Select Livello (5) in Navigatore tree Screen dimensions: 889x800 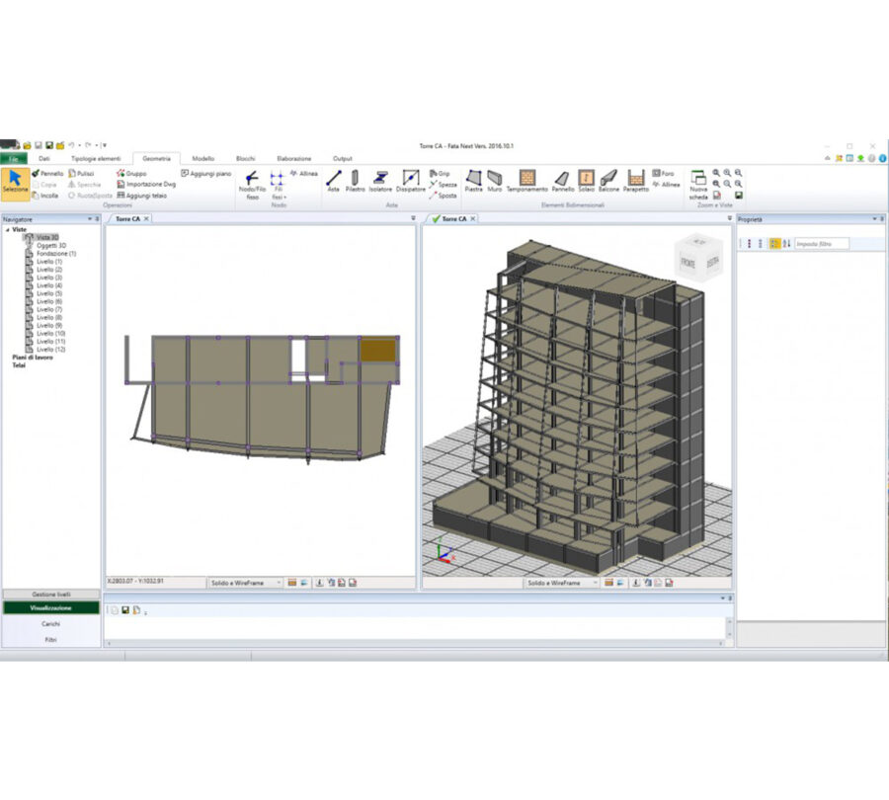click(x=48, y=293)
